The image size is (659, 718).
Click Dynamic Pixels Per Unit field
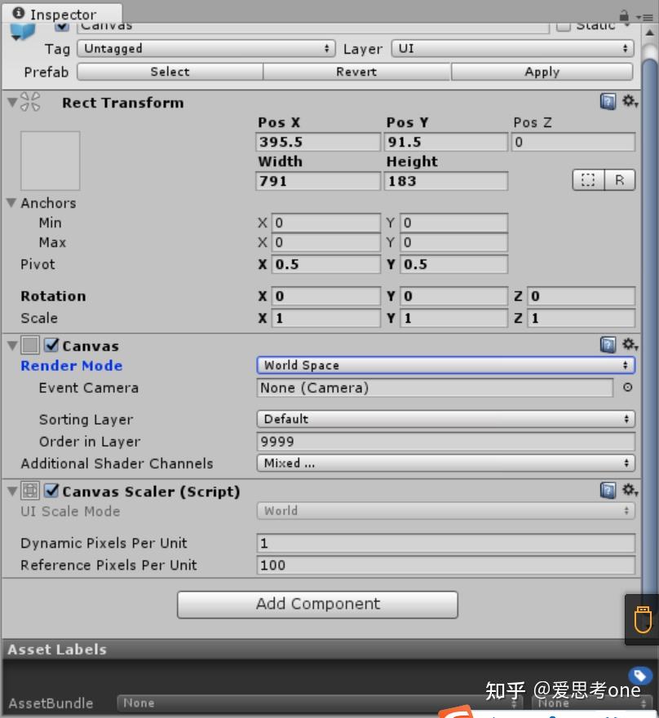click(445, 543)
